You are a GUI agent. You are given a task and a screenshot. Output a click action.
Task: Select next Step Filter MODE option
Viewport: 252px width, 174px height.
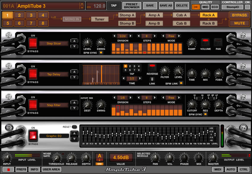tap(179, 98)
